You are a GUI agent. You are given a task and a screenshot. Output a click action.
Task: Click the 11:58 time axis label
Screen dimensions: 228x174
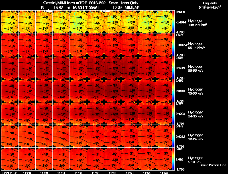[x=164, y=173]
